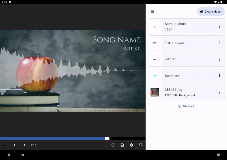
Task: Tap the Android home button
Action: pos(23,155)
